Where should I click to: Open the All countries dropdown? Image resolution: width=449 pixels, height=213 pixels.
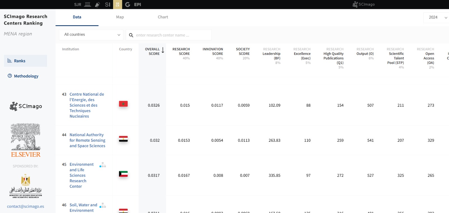pyautogui.click(x=91, y=35)
